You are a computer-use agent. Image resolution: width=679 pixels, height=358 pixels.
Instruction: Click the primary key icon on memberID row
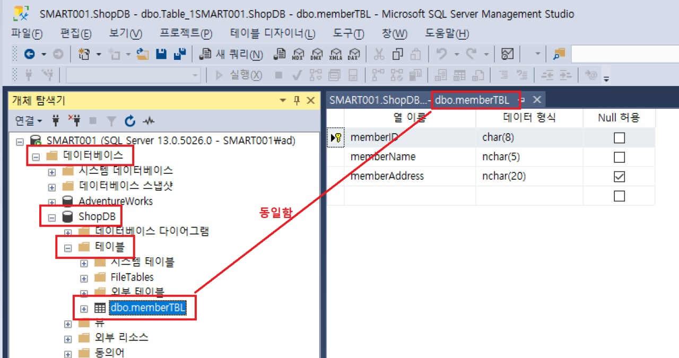pyautogui.click(x=336, y=137)
